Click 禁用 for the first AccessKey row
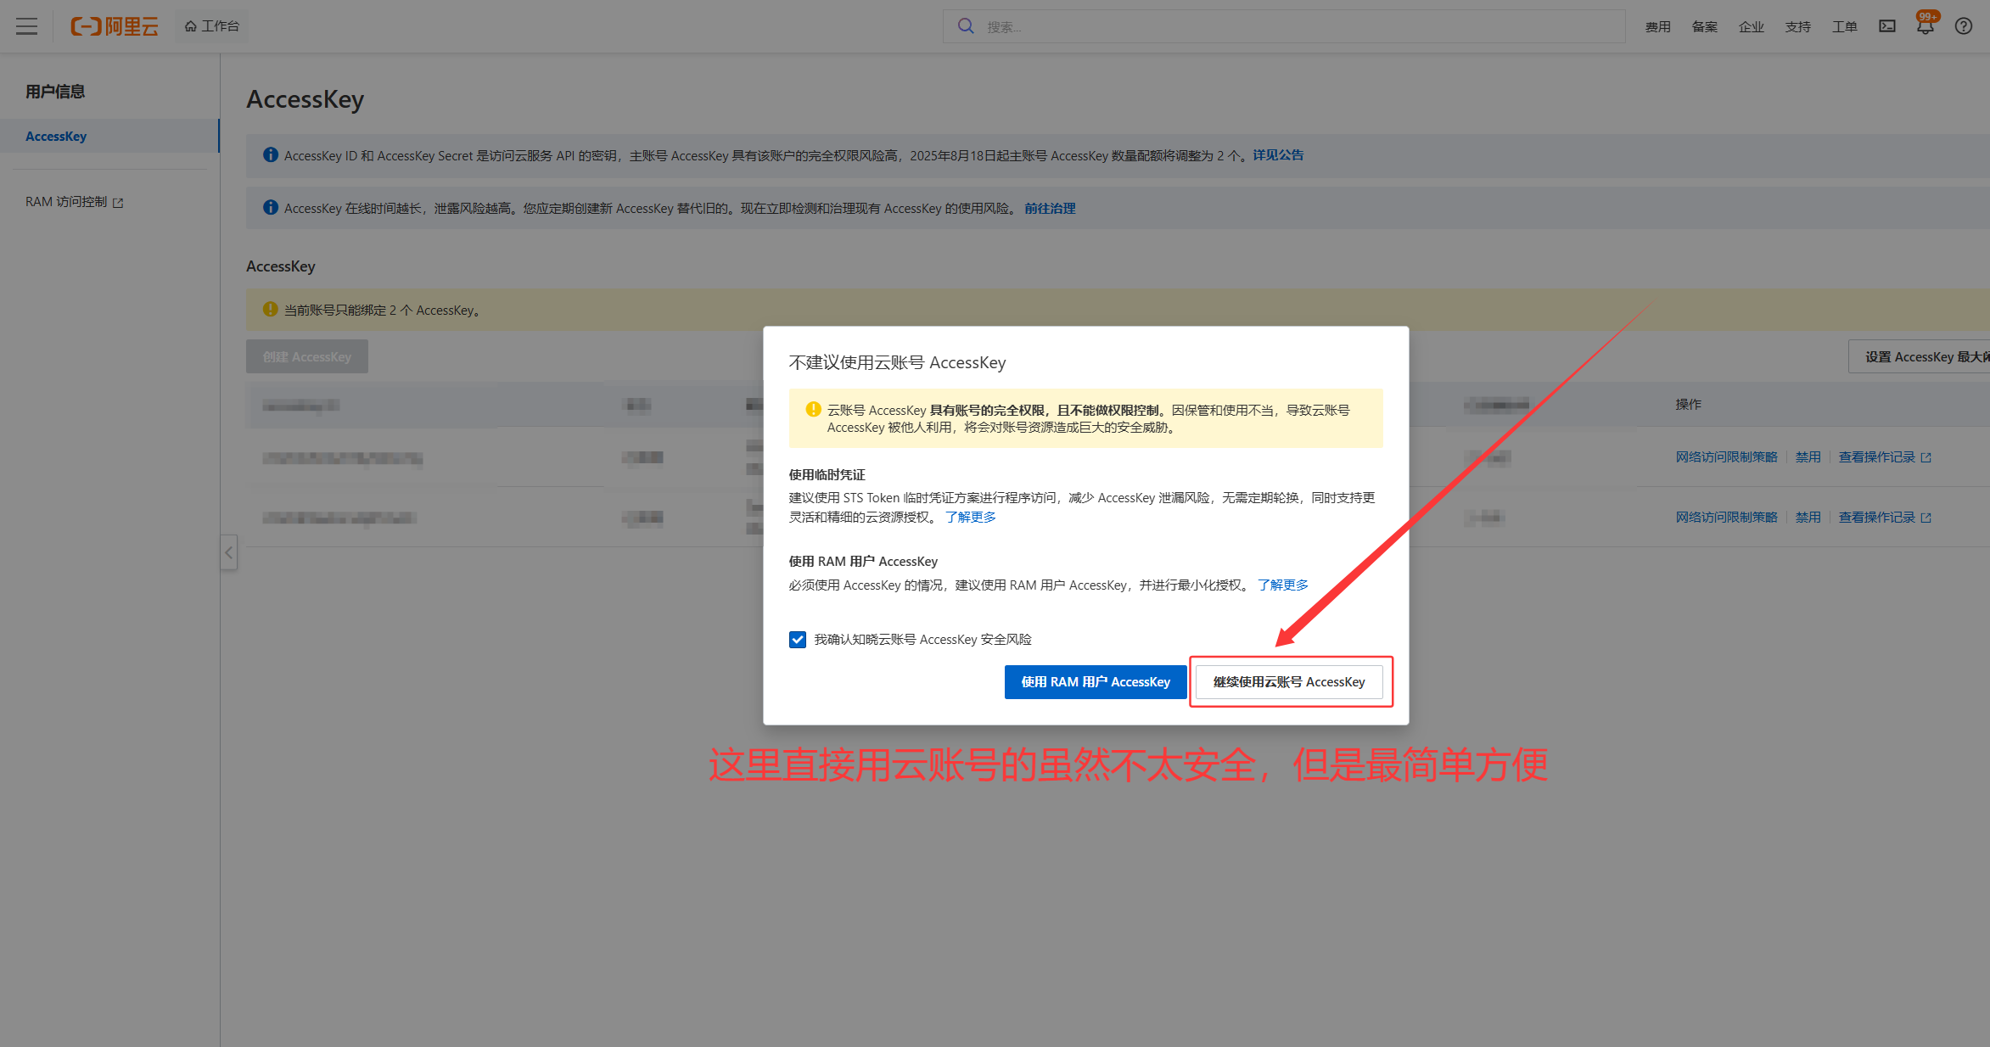 point(1808,457)
